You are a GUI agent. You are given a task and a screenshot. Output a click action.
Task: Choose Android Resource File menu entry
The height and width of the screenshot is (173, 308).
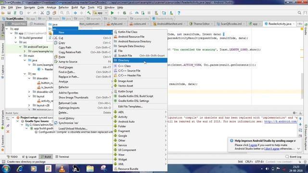click(x=140, y=37)
